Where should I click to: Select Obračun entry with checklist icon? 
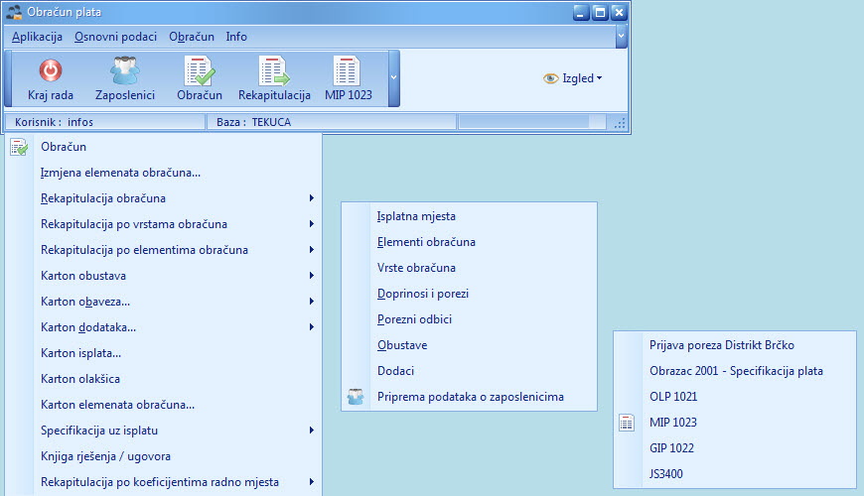tap(64, 147)
